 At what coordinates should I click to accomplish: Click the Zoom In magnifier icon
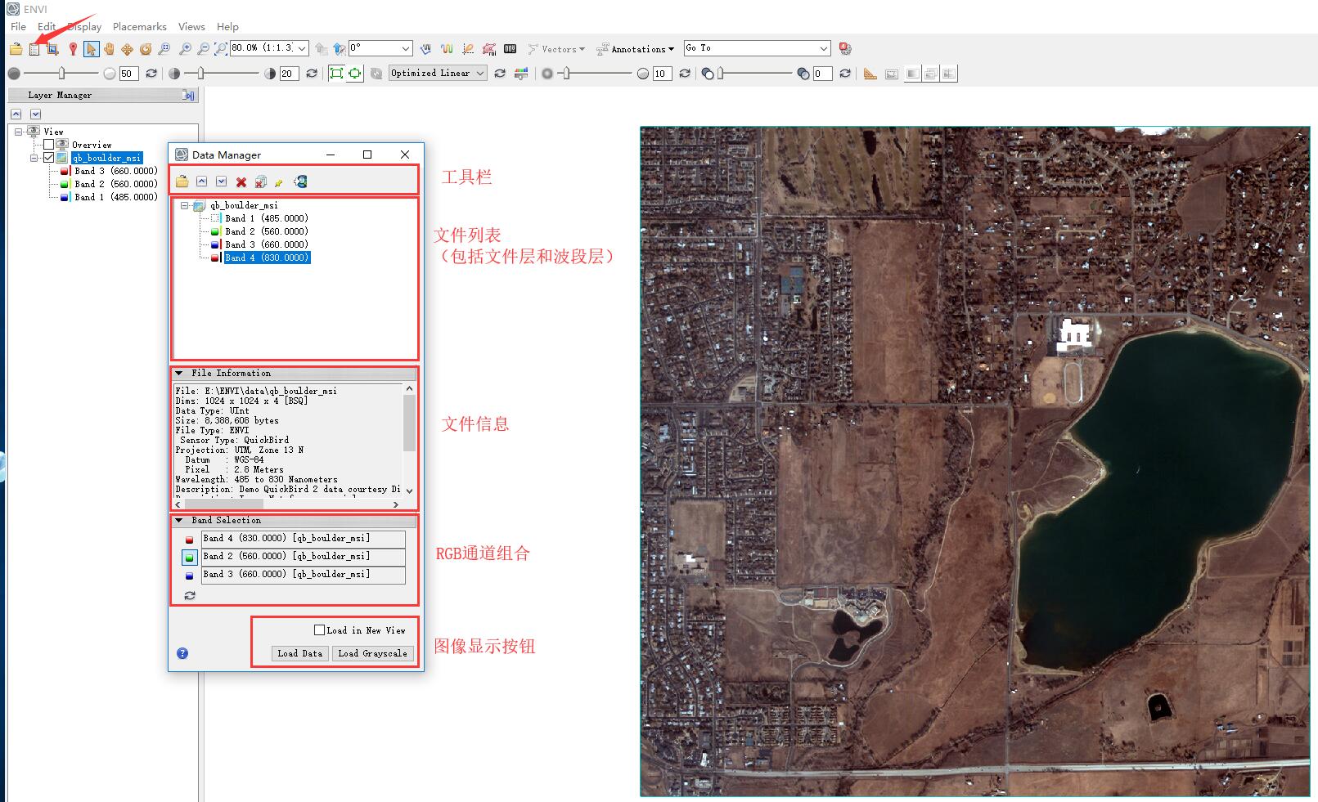[184, 48]
